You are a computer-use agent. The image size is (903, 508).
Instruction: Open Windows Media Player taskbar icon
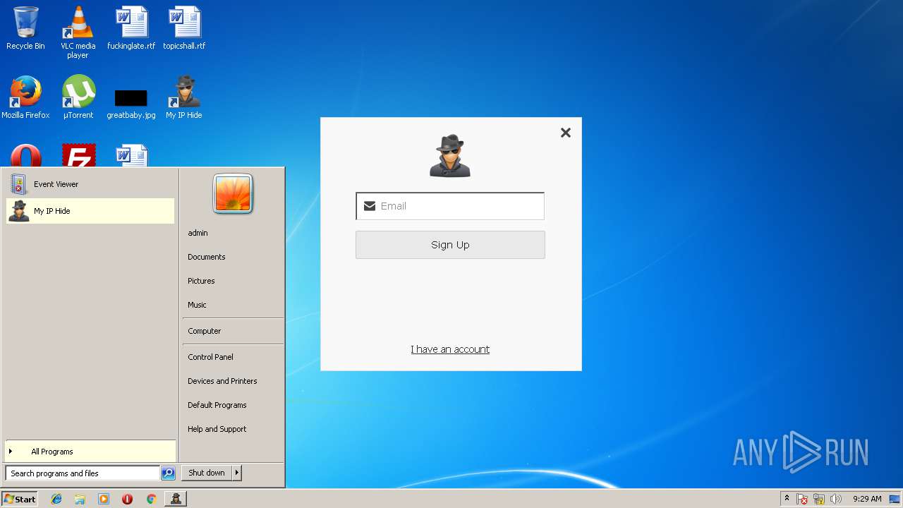point(104,499)
